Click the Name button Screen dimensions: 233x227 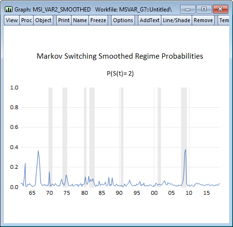pyautogui.click(x=80, y=20)
